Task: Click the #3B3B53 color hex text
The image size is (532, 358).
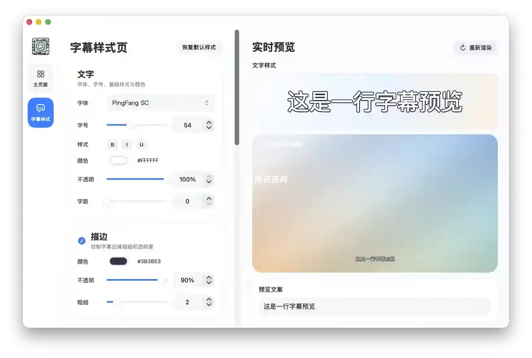Action: 149,261
